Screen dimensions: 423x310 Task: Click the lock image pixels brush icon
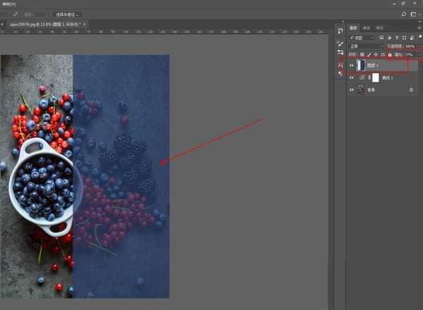[369, 54]
